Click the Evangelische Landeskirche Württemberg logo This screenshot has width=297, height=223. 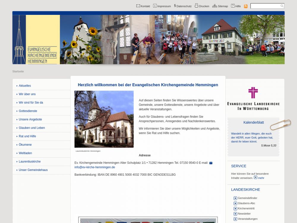[x=253, y=99]
